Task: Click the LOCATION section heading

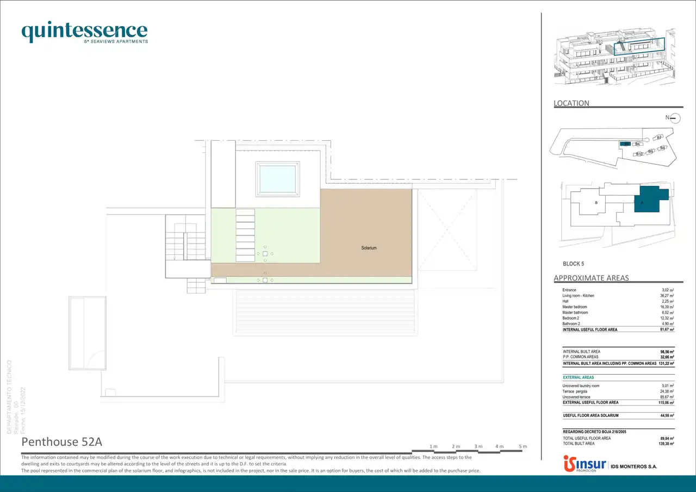Action: pyautogui.click(x=571, y=103)
